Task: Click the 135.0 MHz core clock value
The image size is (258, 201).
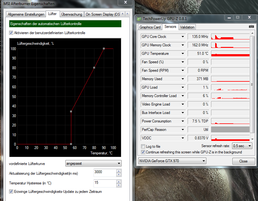Action: pos(198,37)
